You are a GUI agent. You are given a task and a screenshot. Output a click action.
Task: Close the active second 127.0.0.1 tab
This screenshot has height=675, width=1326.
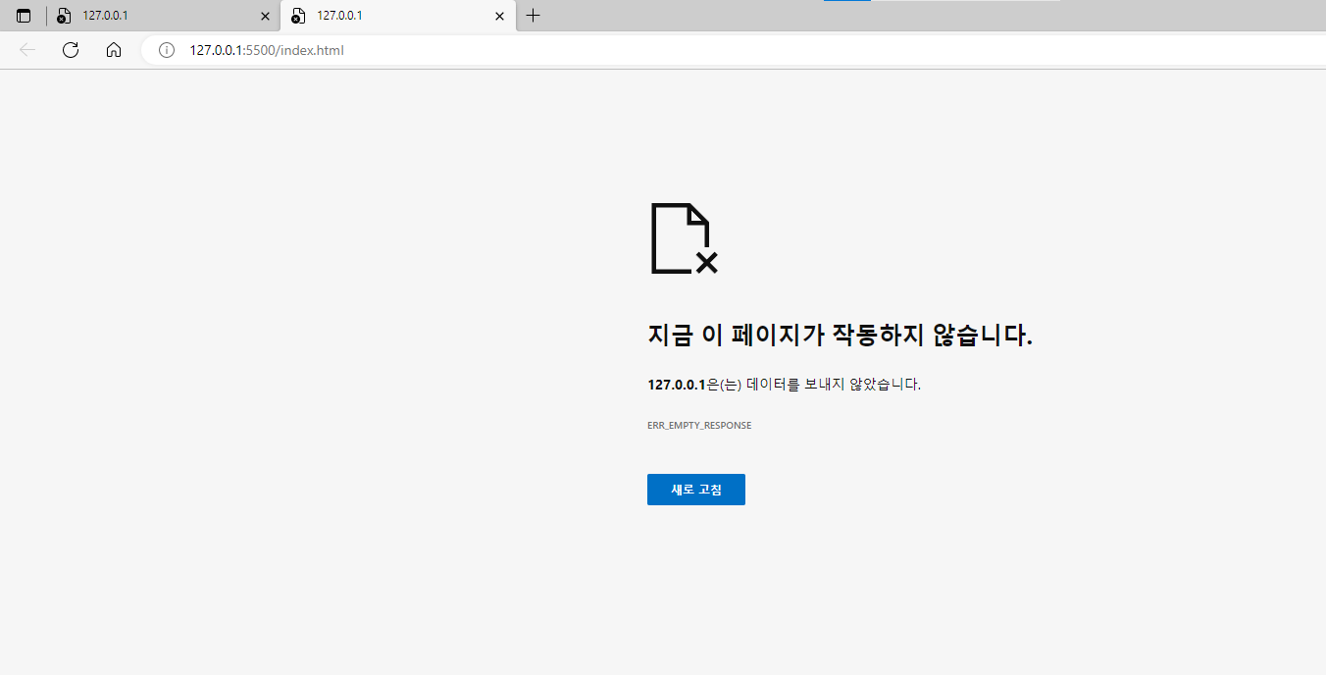[x=500, y=16]
